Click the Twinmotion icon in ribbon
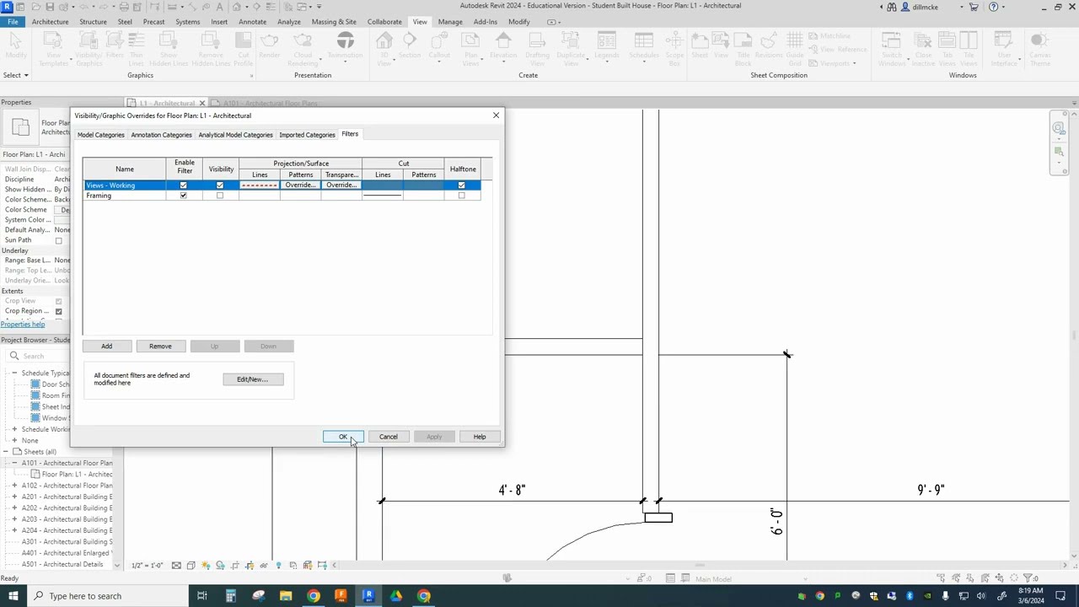 pos(345,41)
